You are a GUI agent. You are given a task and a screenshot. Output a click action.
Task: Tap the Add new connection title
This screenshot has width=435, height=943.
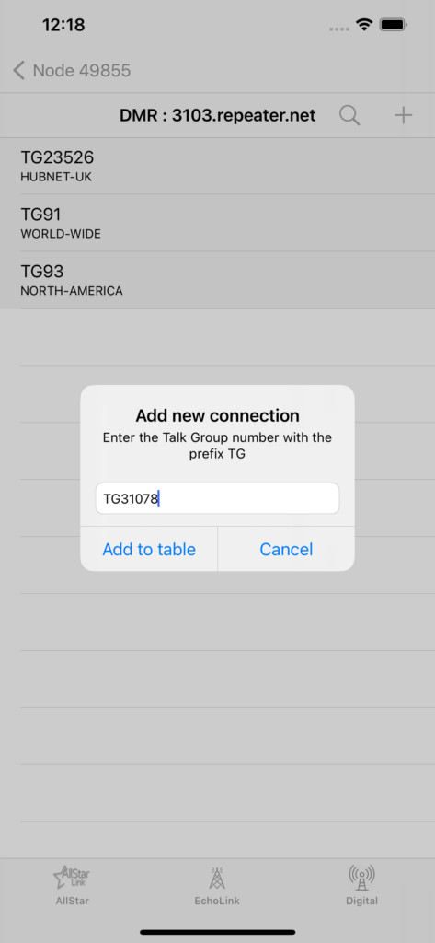coord(217,415)
